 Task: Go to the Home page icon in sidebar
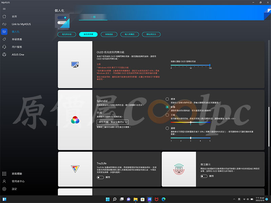coord(4,16)
